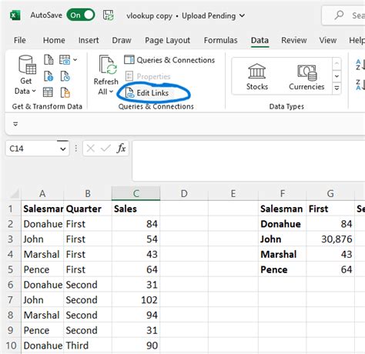Click the sales value 94 cell
This screenshot has width=365, height=354.
[x=136, y=315]
